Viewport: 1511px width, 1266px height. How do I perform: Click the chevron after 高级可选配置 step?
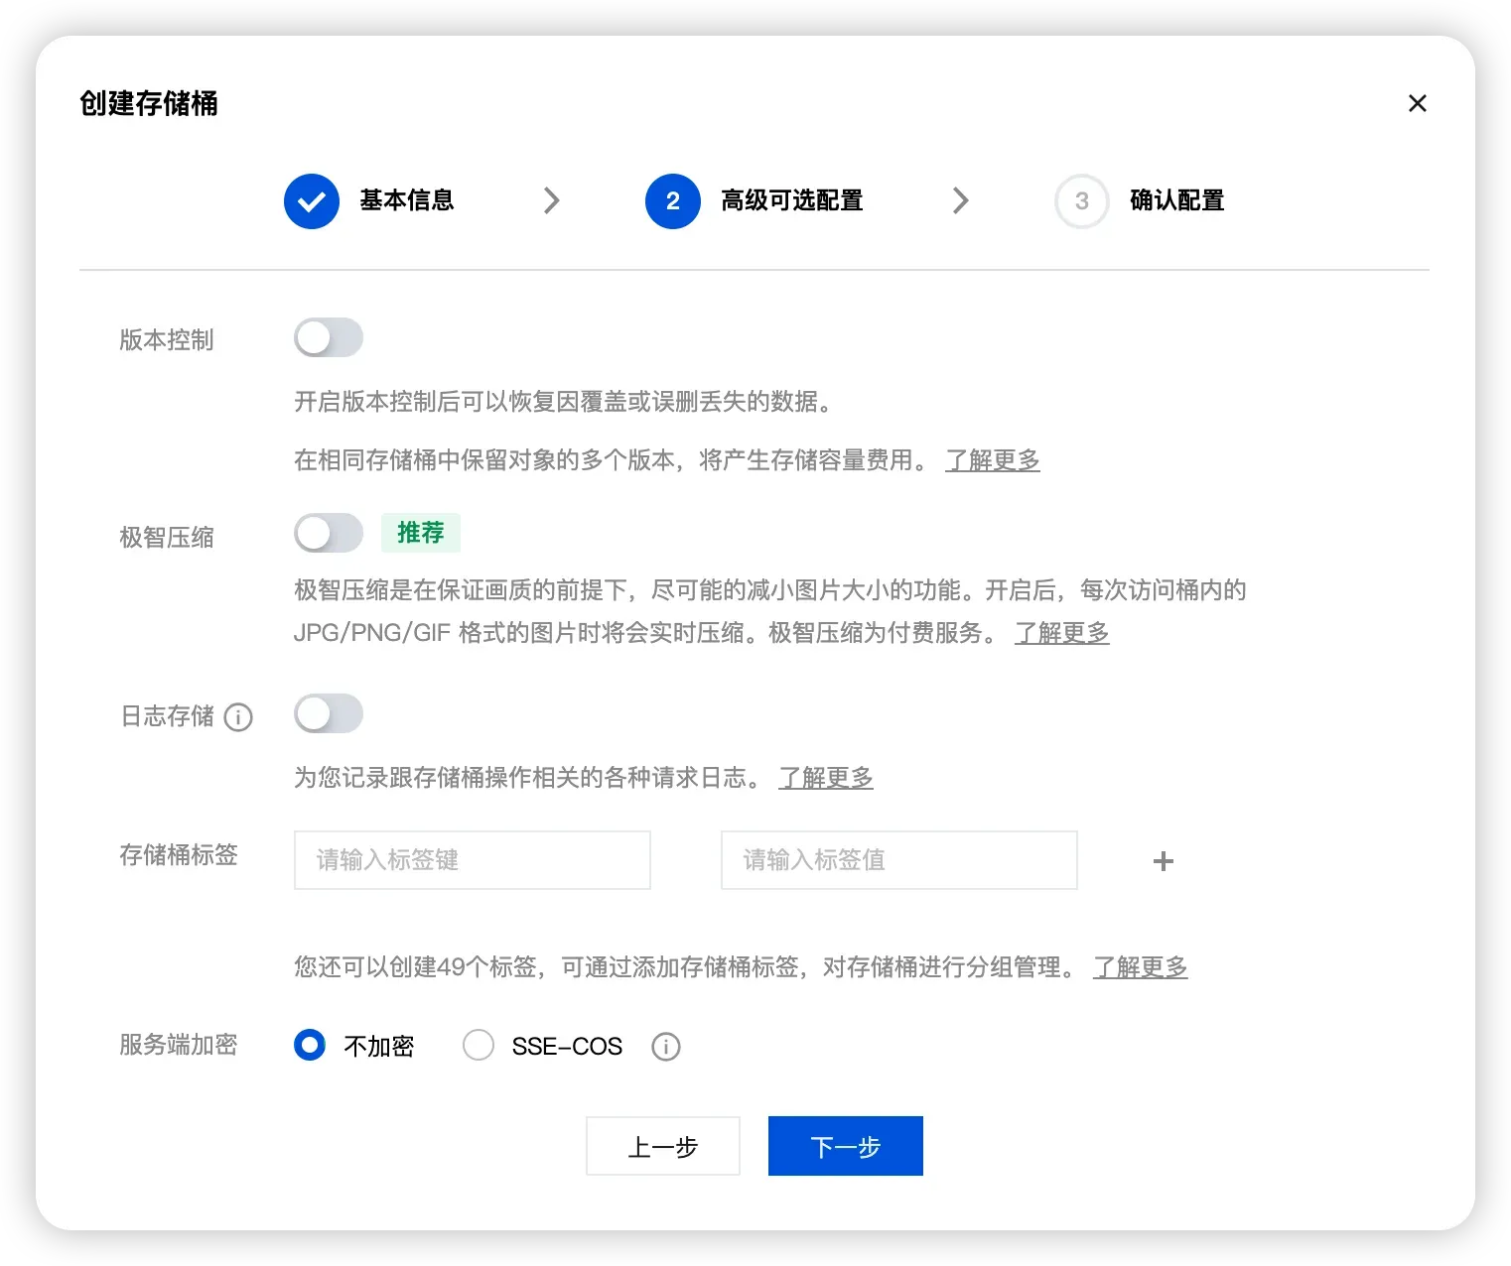click(x=960, y=201)
